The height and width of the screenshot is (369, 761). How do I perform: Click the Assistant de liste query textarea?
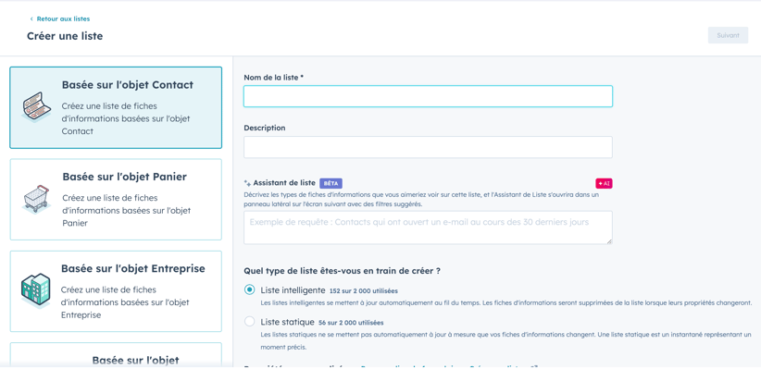[x=428, y=228]
